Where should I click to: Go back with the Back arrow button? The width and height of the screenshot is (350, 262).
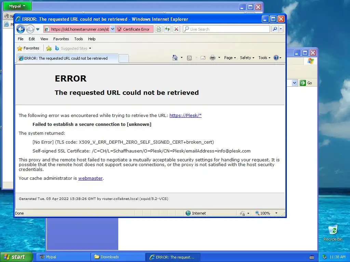tap(21, 29)
